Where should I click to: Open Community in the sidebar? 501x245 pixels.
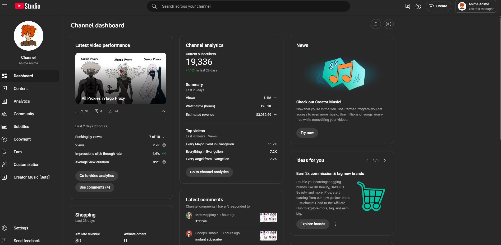[29, 114]
